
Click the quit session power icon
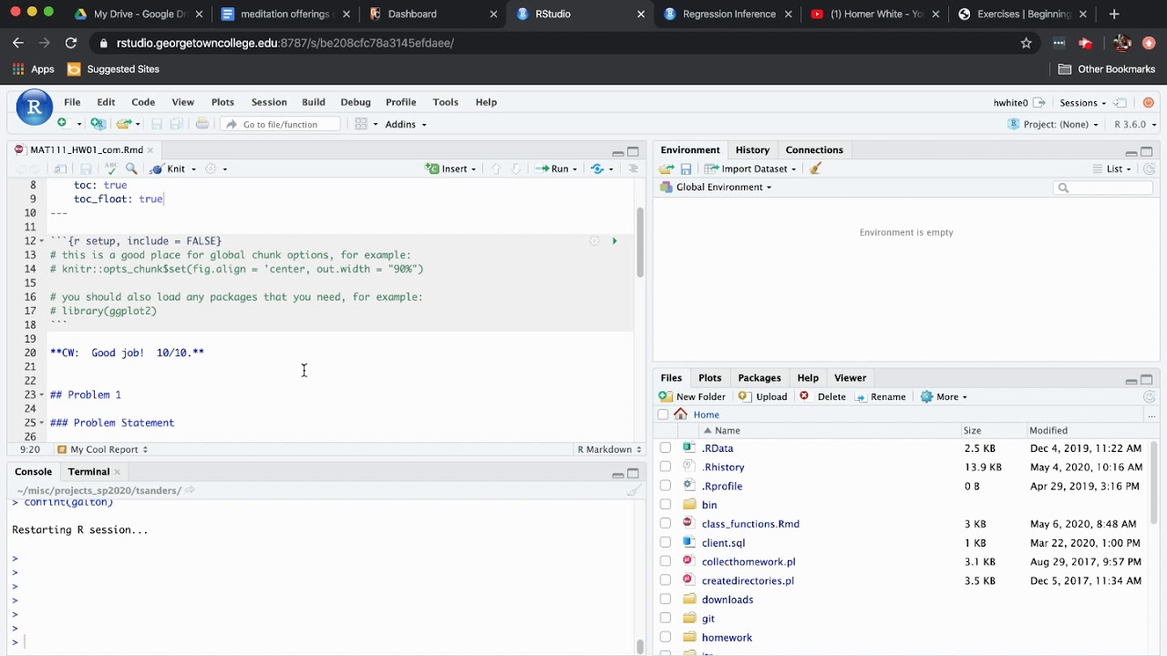point(1149,103)
